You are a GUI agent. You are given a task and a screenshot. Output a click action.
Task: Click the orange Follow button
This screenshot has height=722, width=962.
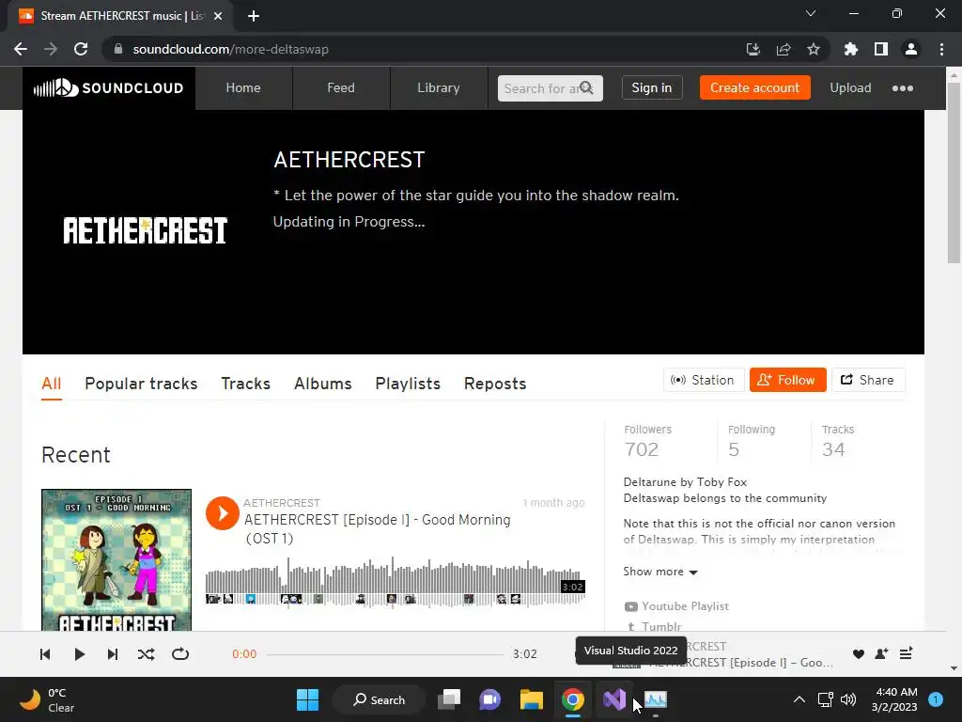tap(788, 380)
